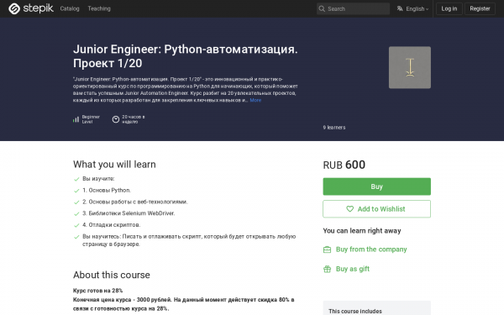Image resolution: width=504 pixels, height=315 pixels.
Task: Click the '4. Отладки скриптов.' item
Action: tap(111, 225)
